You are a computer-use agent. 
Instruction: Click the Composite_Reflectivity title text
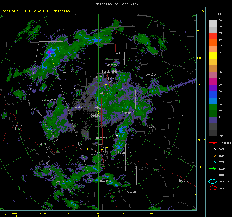click(x=116, y=4)
